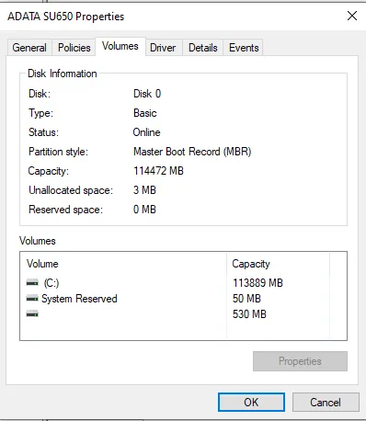Select the System Reserved volume name
Viewport: 366px width, 421px height.
click(79, 299)
